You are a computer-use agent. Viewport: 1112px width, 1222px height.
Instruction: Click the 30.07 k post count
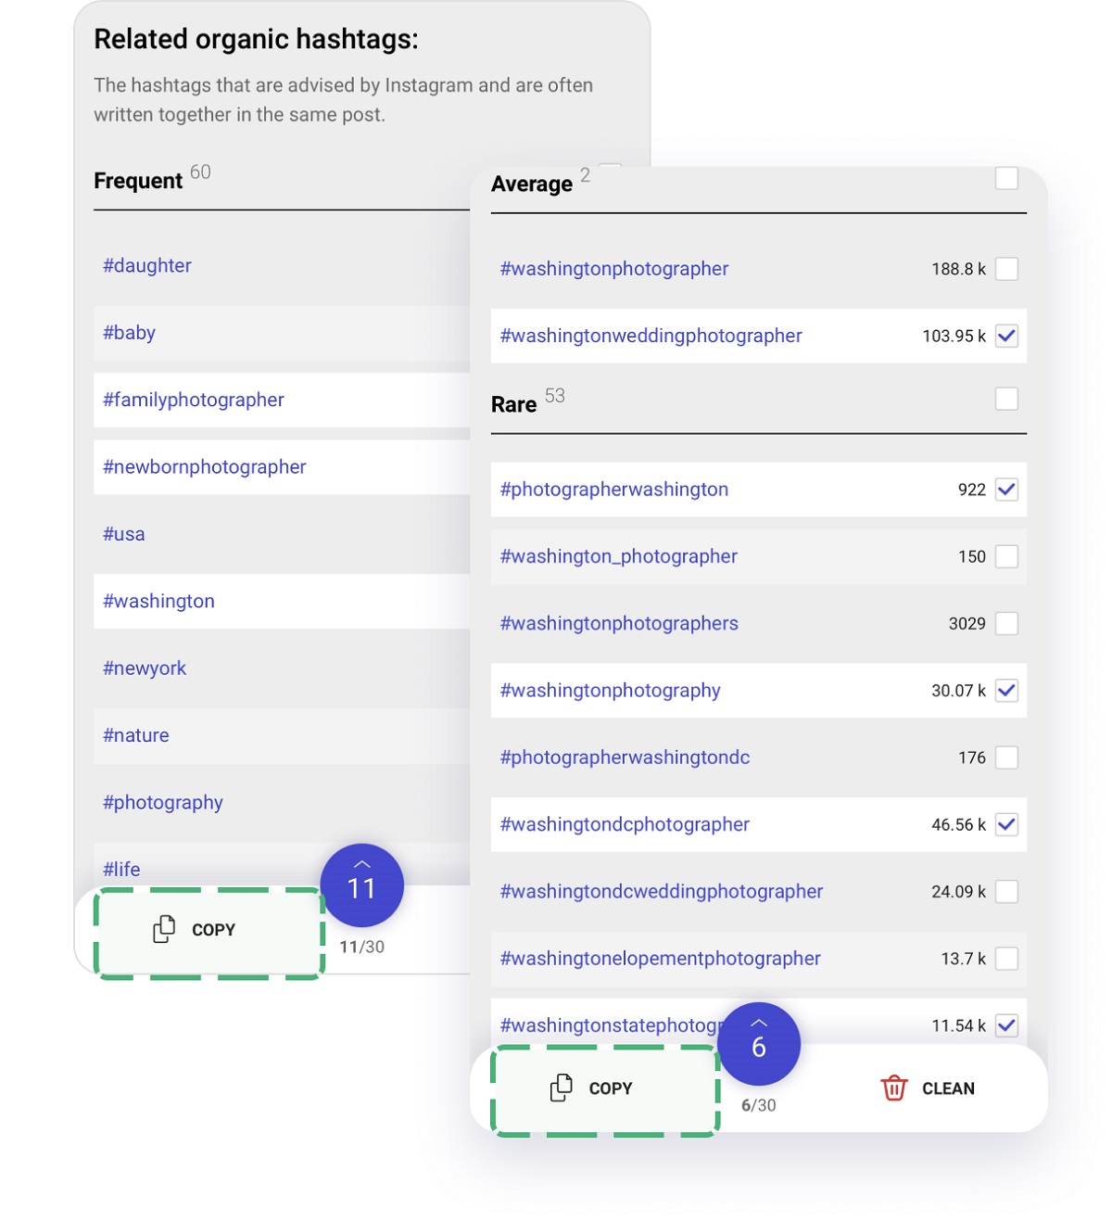coord(958,691)
